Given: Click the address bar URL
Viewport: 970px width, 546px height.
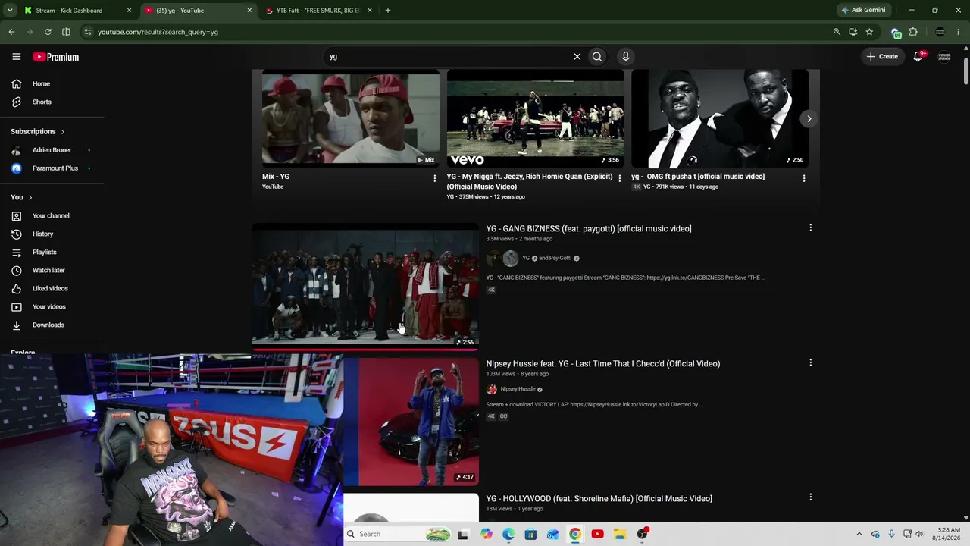Looking at the screenshot, I should (158, 32).
